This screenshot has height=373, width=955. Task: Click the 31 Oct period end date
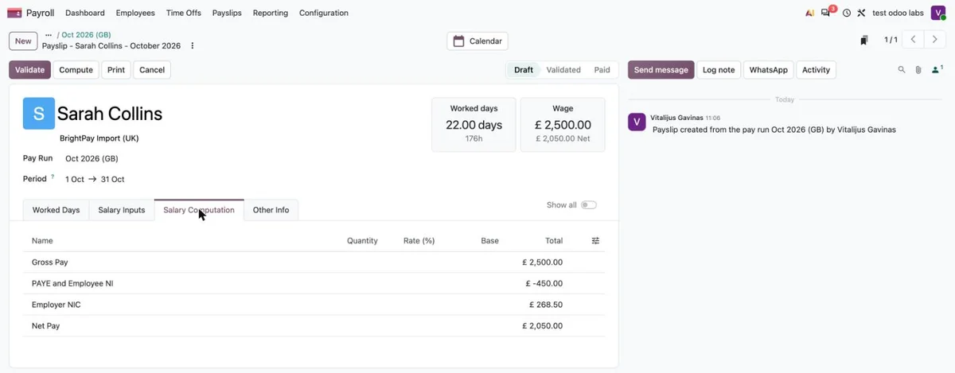[x=112, y=179]
